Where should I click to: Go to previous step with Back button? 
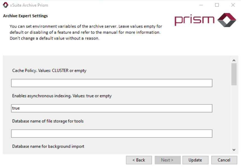(139, 160)
